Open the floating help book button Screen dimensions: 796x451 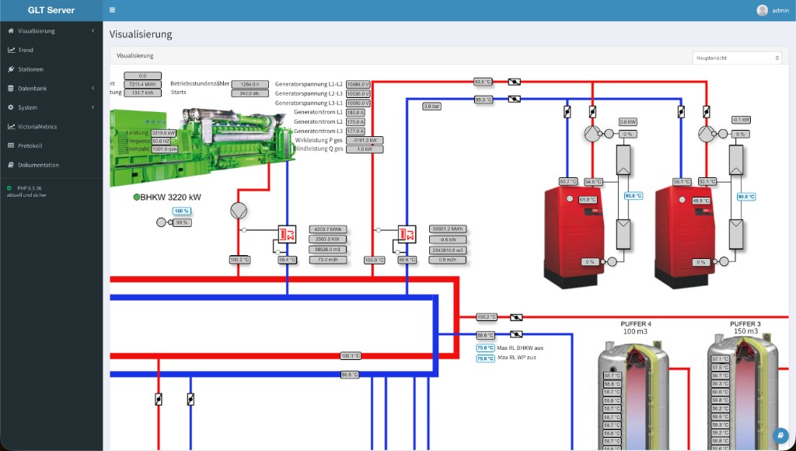[x=780, y=435]
